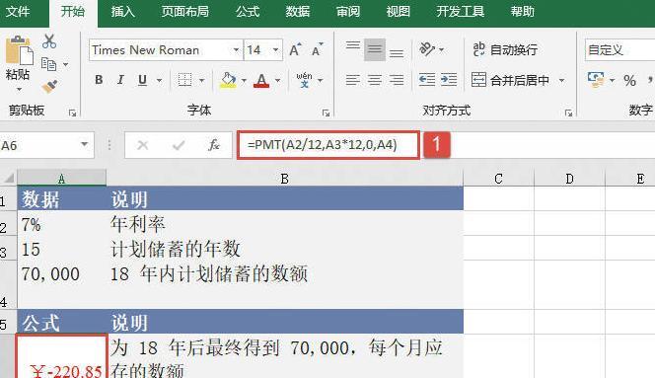Open phonetic guide dropdown arrow

321,80
